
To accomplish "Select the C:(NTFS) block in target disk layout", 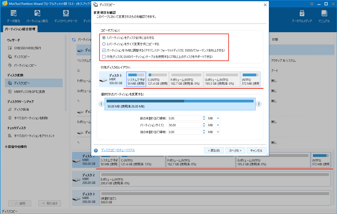I will coord(157,79).
